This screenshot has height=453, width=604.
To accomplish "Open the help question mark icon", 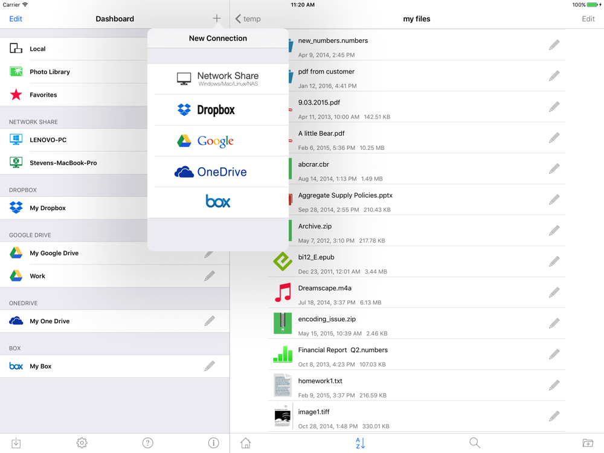I will tap(147, 443).
